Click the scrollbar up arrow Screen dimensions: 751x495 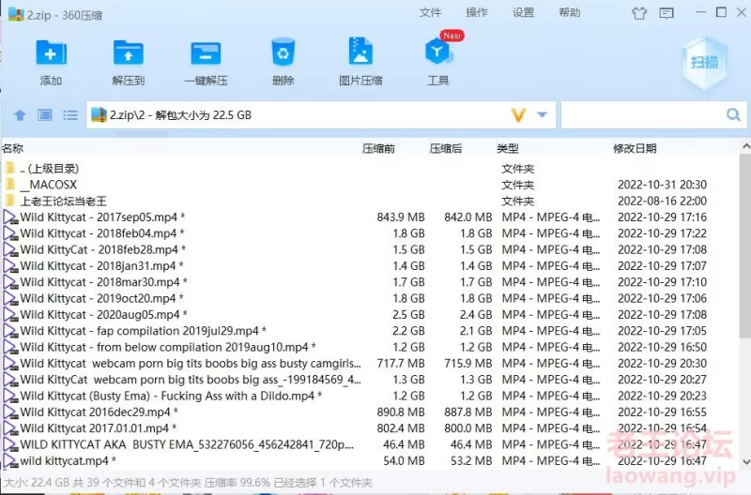pyautogui.click(x=745, y=146)
